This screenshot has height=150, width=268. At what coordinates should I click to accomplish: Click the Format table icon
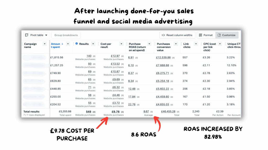[200, 35]
